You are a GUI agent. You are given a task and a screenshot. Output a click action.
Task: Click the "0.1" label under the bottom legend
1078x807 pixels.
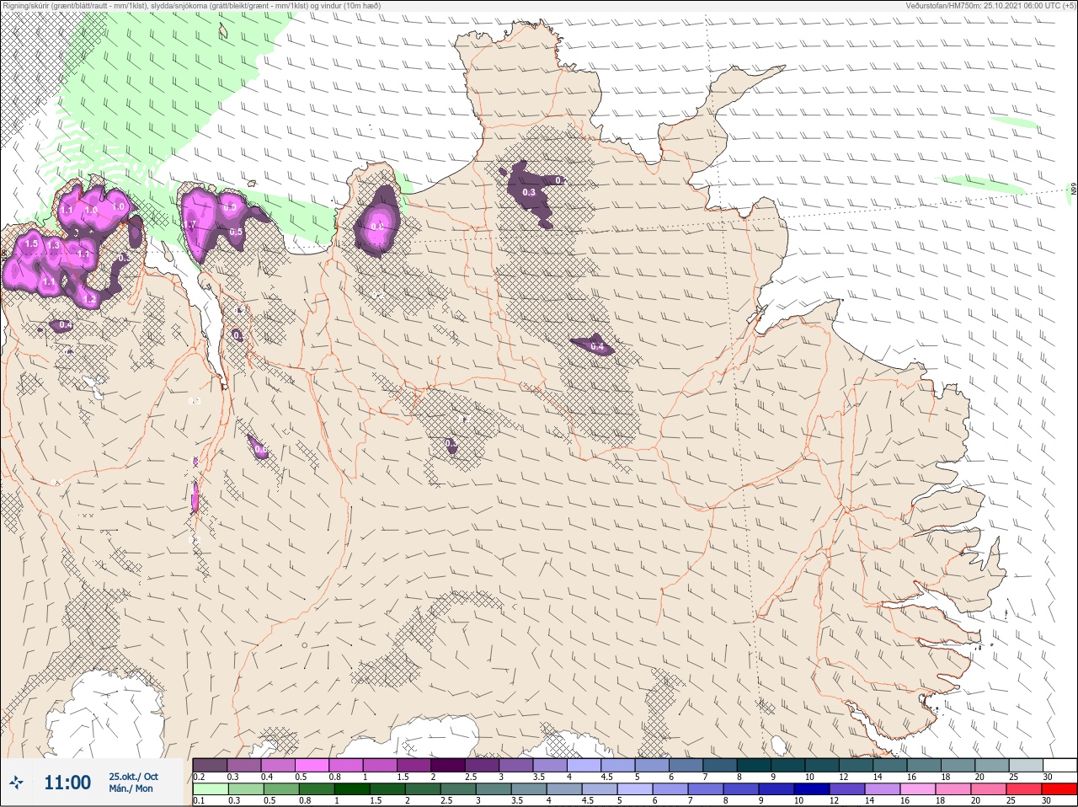coord(199,801)
